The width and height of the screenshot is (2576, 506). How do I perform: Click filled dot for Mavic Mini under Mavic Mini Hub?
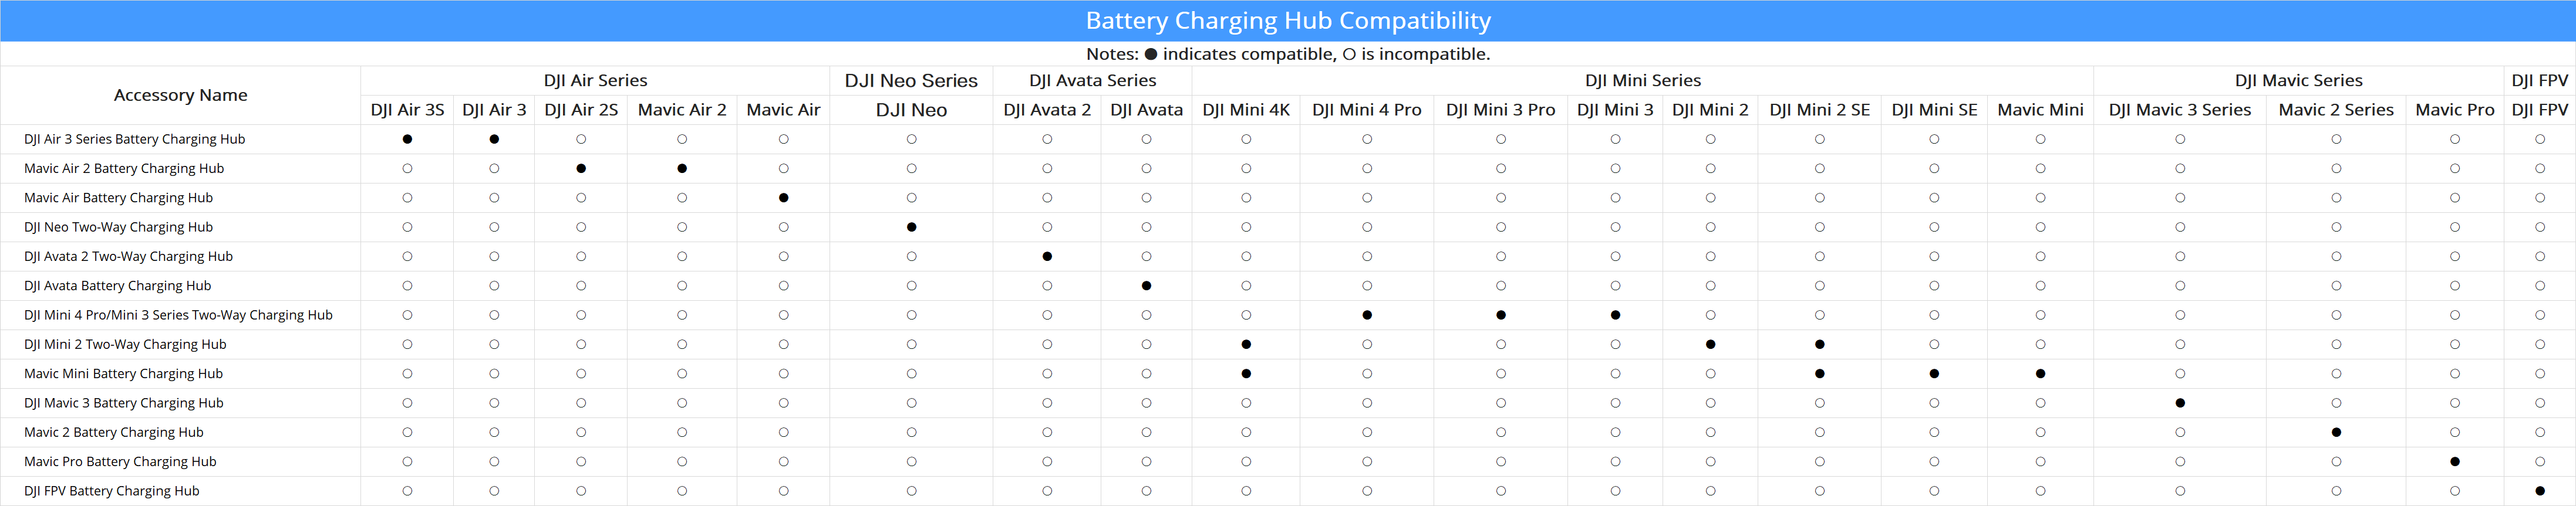point(2040,373)
